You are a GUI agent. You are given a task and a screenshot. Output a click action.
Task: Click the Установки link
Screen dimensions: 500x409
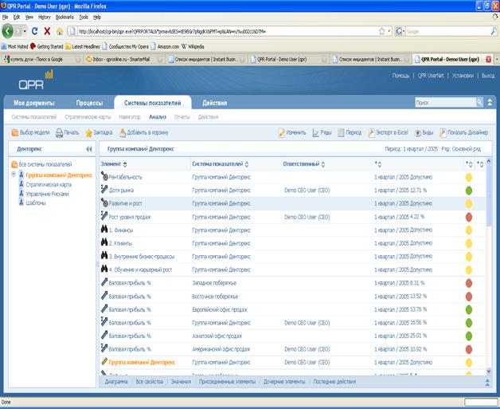(x=463, y=76)
